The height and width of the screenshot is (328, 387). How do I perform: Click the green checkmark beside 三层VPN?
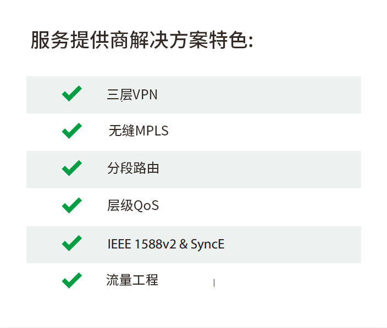(72, 94)
